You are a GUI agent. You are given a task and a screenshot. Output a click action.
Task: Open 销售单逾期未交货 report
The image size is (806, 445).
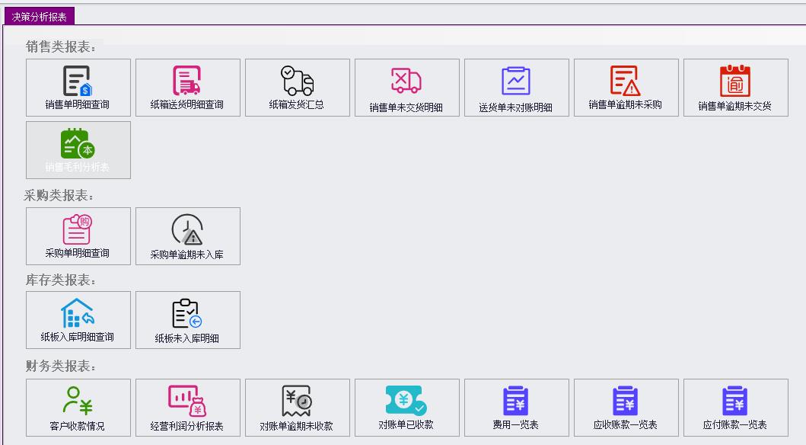[x=735, y=87]
